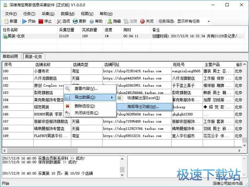This screenshot has width=249, height=187.
Task: Choose 删除选定(D) in context menu
Action: [90, 106]
